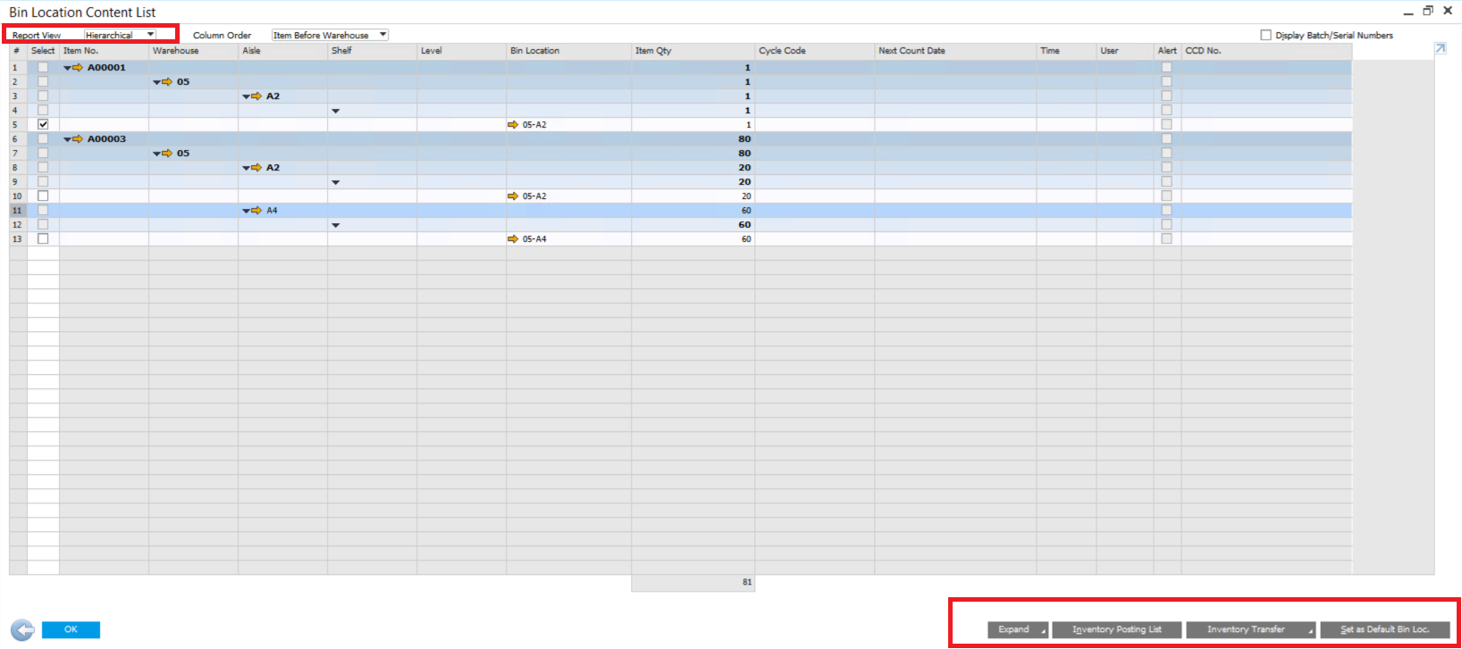Collapse the Shelf triangle in row 9

[336, 182]
